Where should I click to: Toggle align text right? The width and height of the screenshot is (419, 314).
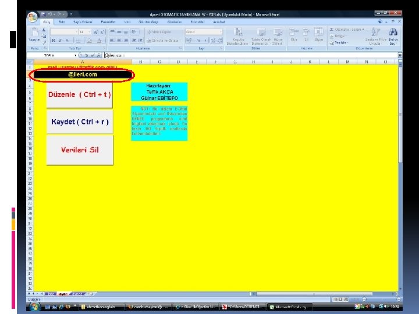click(x=126, y=40)
